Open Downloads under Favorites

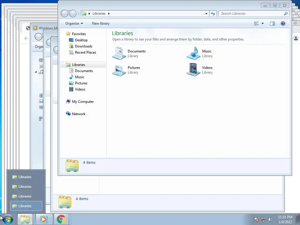click(81, 46)
